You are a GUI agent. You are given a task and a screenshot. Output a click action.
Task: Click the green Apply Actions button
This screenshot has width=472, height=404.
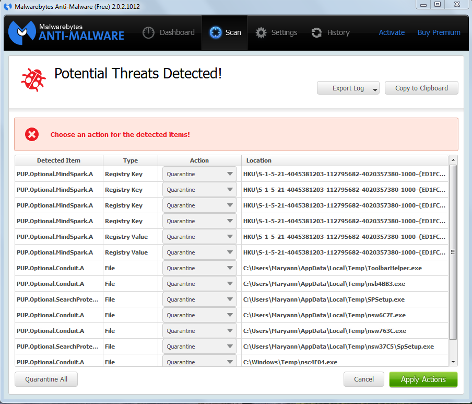pos(423,379)
